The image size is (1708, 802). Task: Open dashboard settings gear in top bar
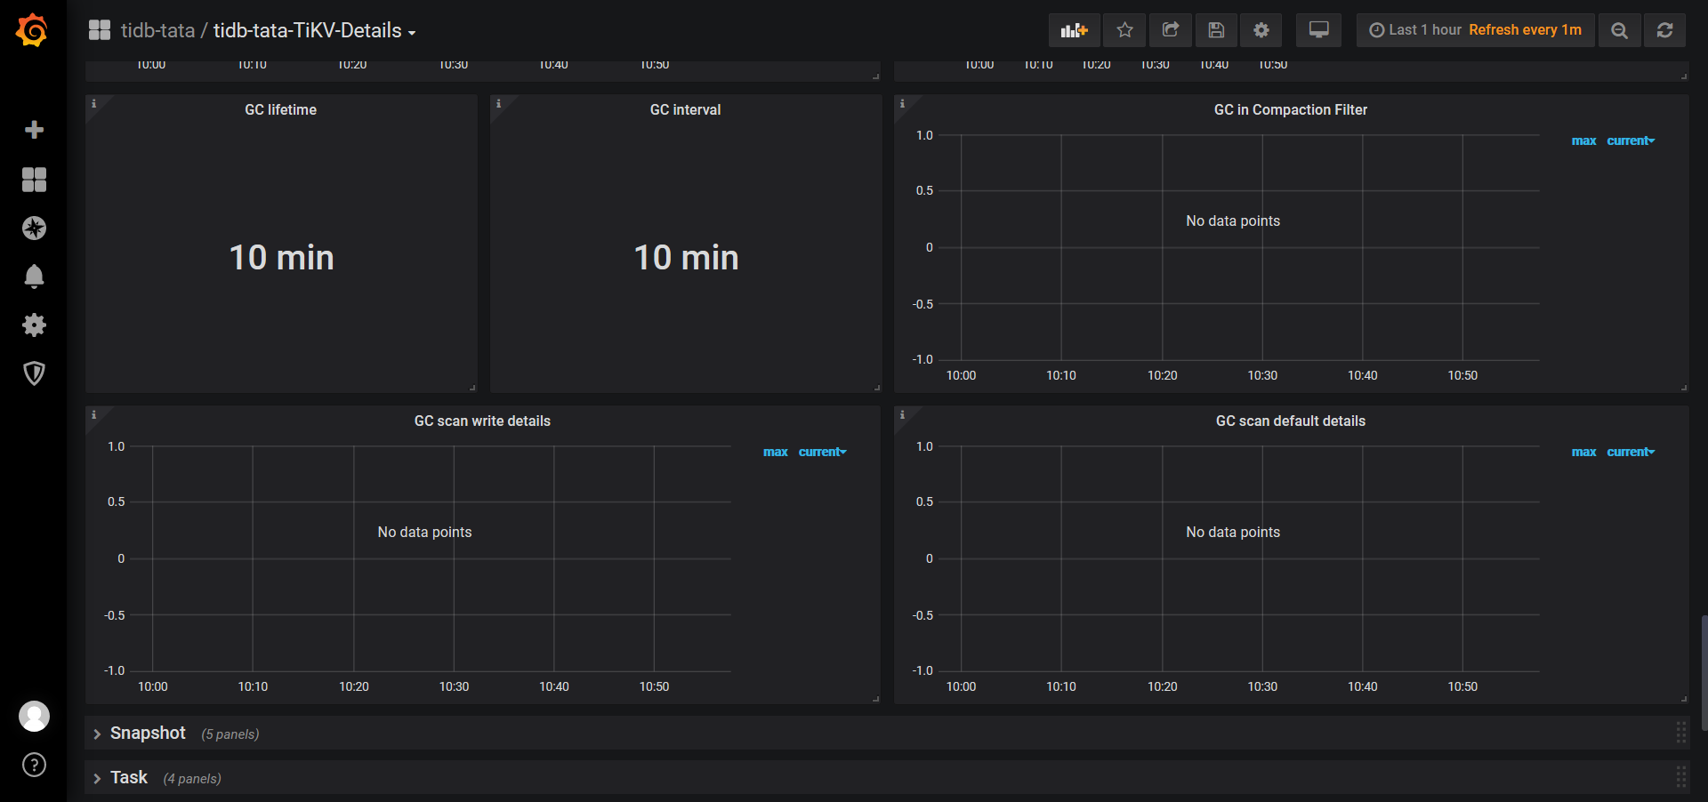coord(1261,30)
